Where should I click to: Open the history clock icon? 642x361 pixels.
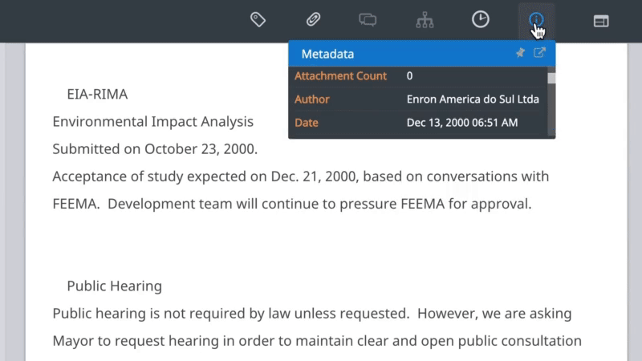tap(480, 19)
